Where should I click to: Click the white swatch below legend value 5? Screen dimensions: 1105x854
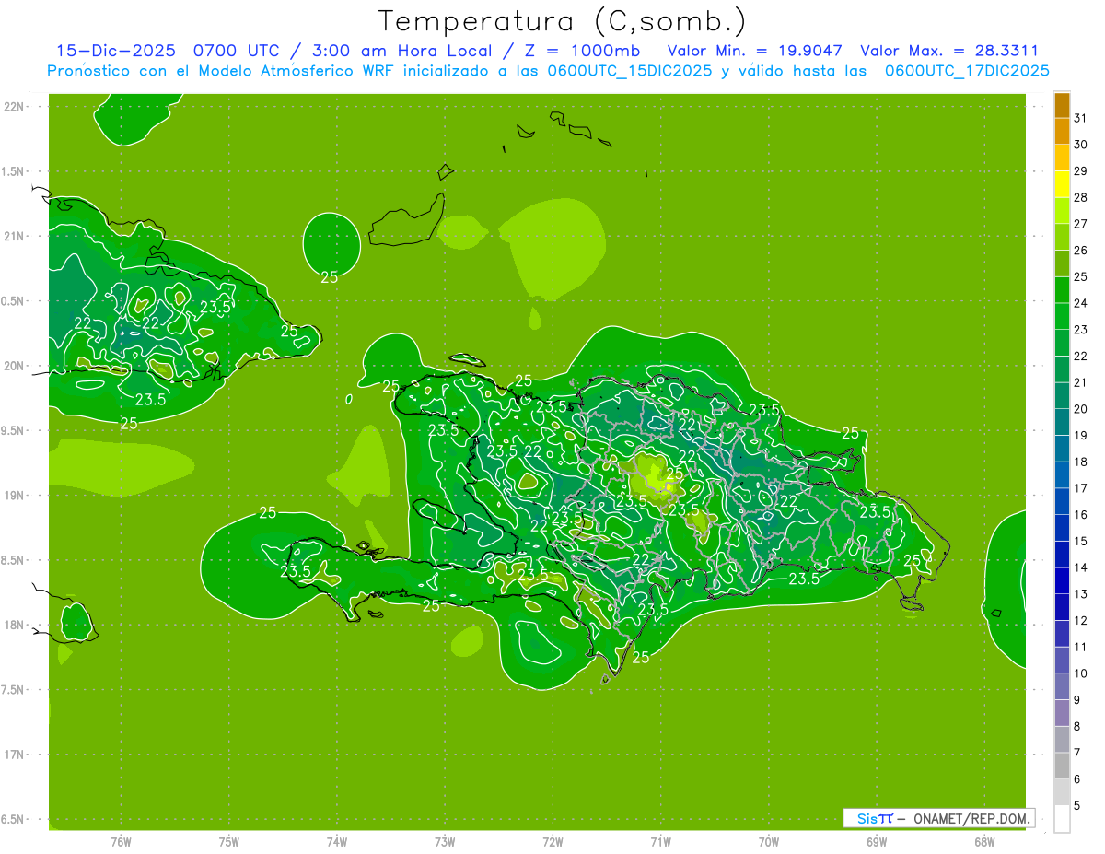pyautogui.click(x=1062, y=819)
